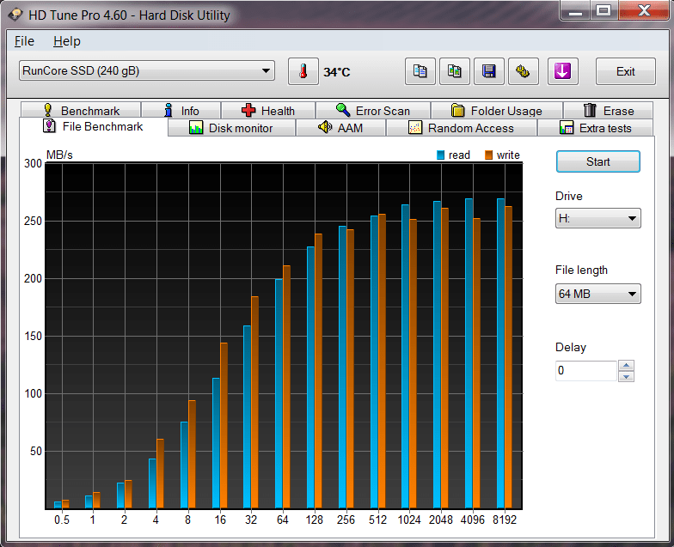Image resolution: width=674 pixels, height=547 pixels.
Task: Switch to the Random Access tab
Action: (x=461, y=128)
